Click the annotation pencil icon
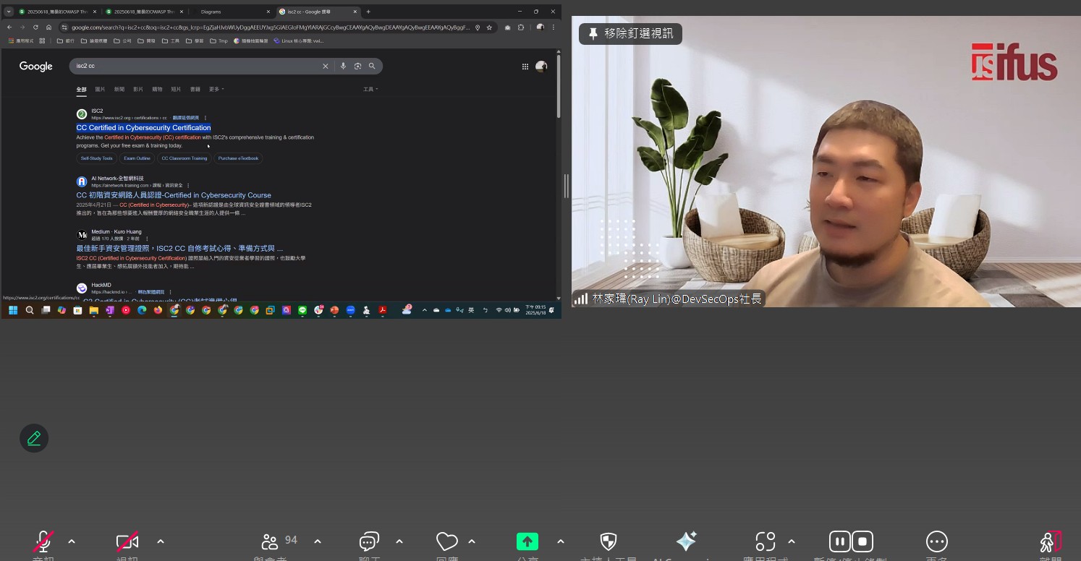Image resolution: width=1081 pixels, height=561 pixels. [34, 438]
